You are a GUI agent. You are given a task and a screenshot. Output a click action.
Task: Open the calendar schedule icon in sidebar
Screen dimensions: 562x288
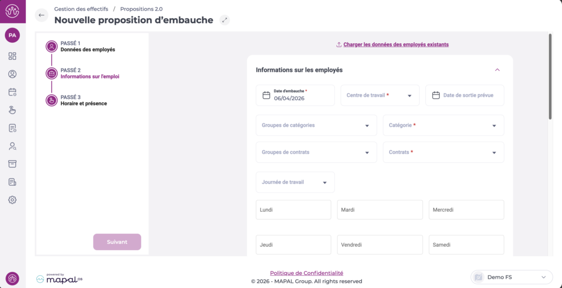point(13,92)
